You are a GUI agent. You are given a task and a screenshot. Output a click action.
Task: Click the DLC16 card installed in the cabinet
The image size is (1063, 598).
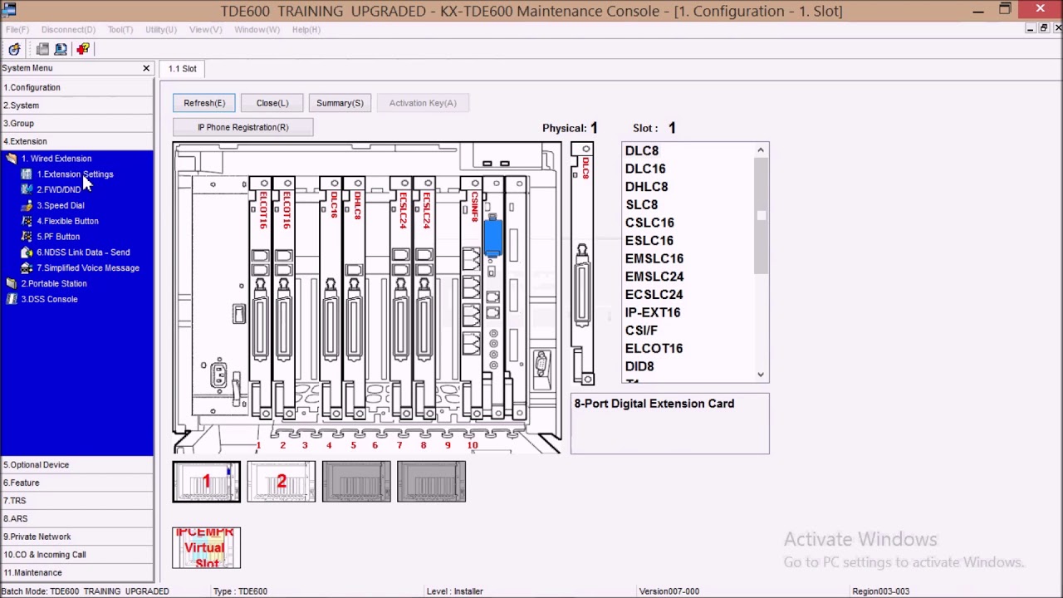click(x=331, y=299)
